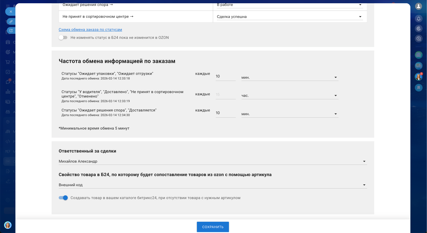This screenshot has height=233, width=427.
Task: Open the 'Михайлов Александр' responsible person dropdown
Action: tap(213, 161)
